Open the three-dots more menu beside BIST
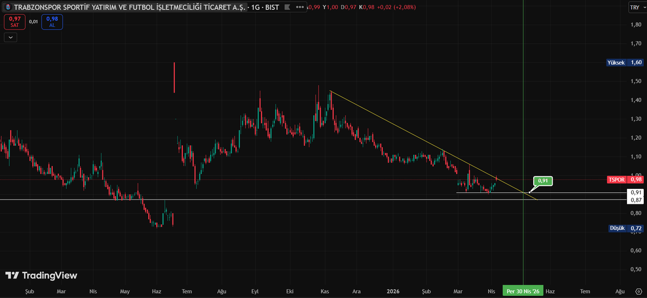 click(299, 8)
